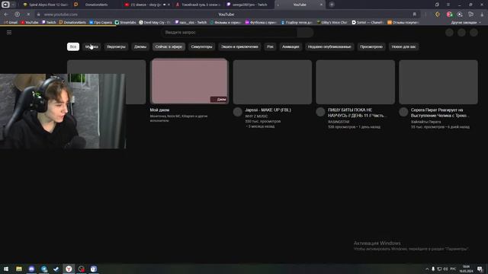Image resolution: width=488 pixels, height=274 pixels.
Task: Switch to the YouTube video tab with red icon
Action: 146,5
